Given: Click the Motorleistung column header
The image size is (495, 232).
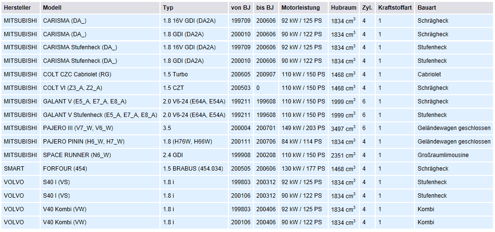Looking at the screenshot, I should pyautogui.click(x=301, y=8).
